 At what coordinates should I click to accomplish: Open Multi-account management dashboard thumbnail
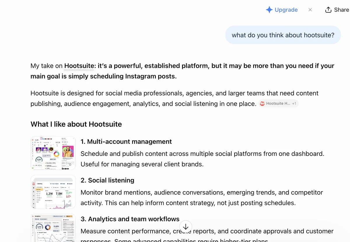(x=53, y=153)
